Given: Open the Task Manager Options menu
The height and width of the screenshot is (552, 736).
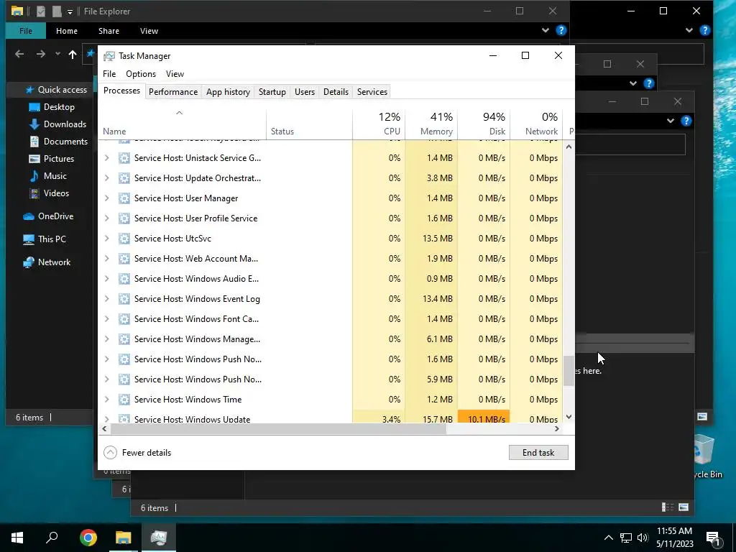Looking at the screenshot, I should coord(141,74).
